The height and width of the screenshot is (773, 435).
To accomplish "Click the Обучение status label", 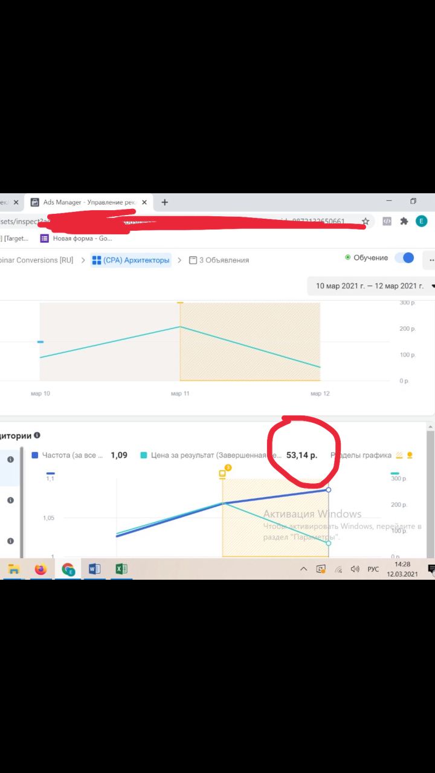I will pyautogui.click(x=370, y=258).
